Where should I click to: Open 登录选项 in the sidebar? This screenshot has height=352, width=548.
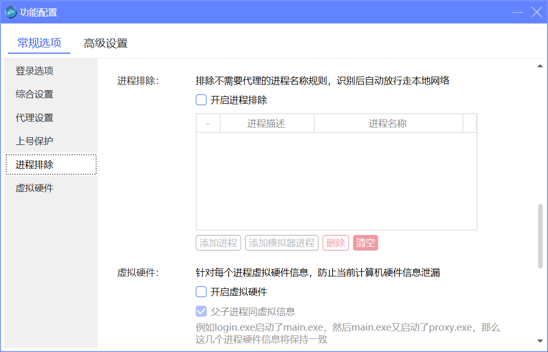point(34,71)
